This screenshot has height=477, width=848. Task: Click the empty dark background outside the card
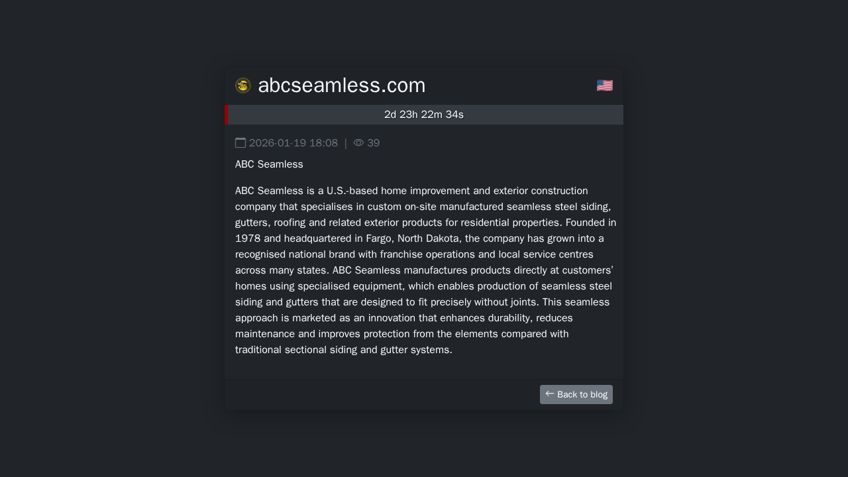99,265
